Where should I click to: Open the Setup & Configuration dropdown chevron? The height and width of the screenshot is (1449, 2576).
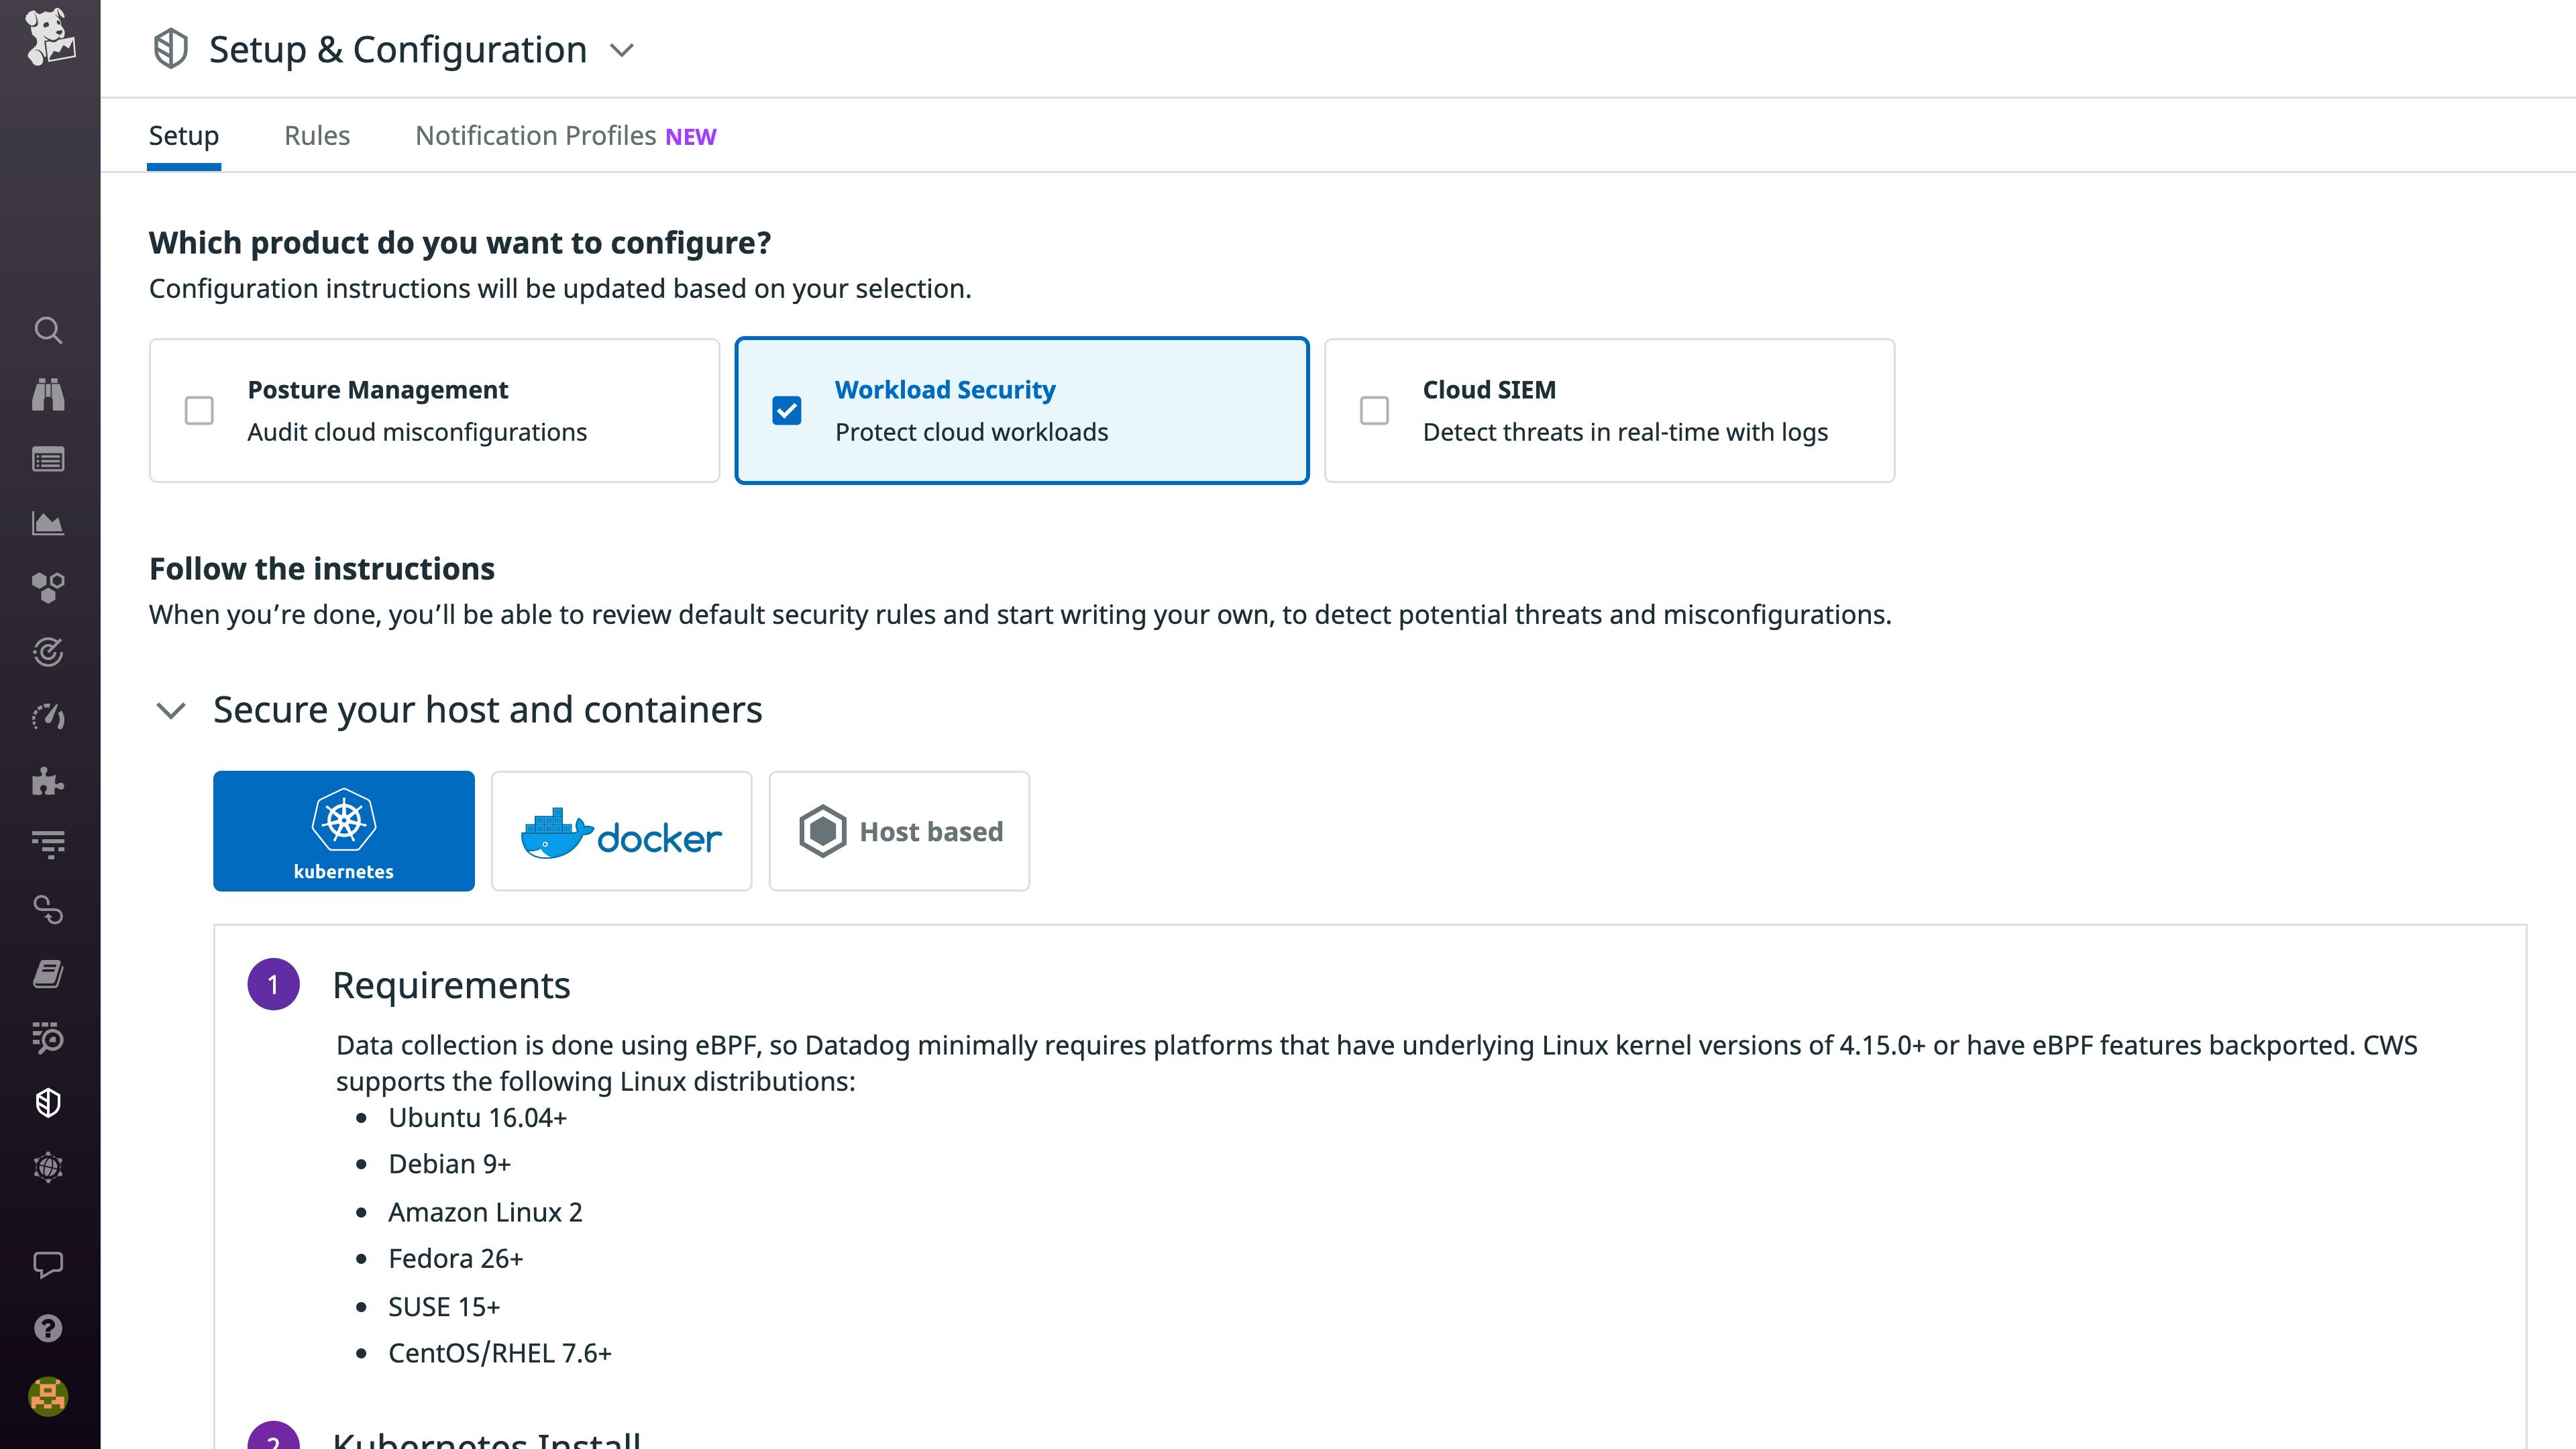622,50
